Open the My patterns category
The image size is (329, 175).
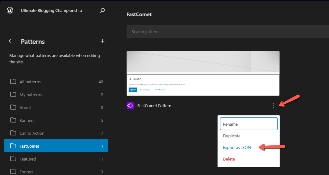pyautogui.click(x=31, y=95)
